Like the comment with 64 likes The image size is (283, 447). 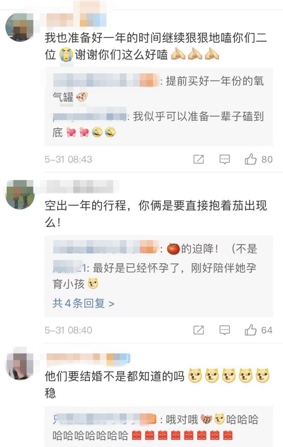pyautogui.click(x=250, y=330)
